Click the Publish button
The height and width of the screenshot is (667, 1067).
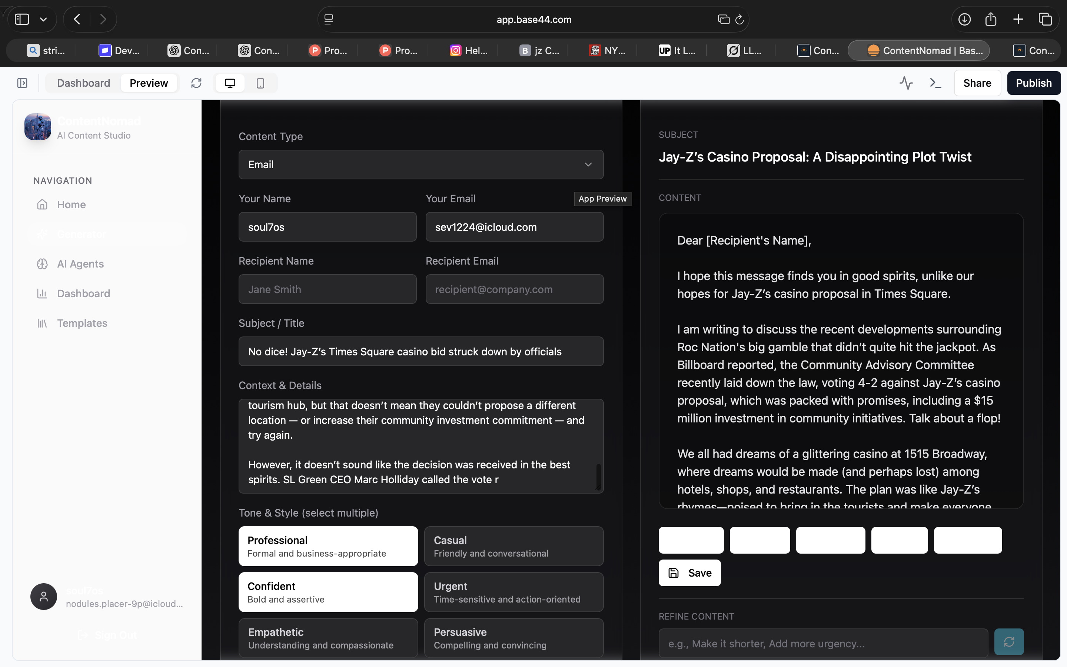[x=1034, y=83]
